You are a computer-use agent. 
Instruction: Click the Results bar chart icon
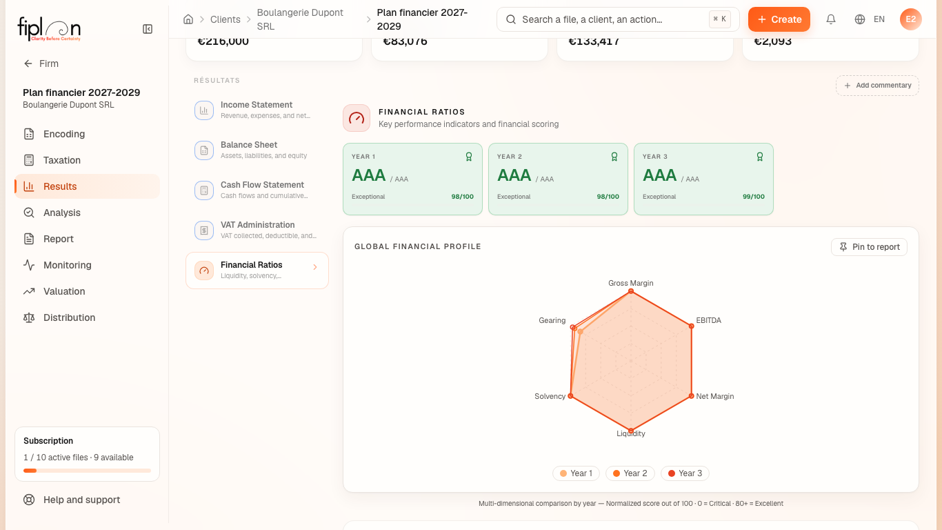29,186
